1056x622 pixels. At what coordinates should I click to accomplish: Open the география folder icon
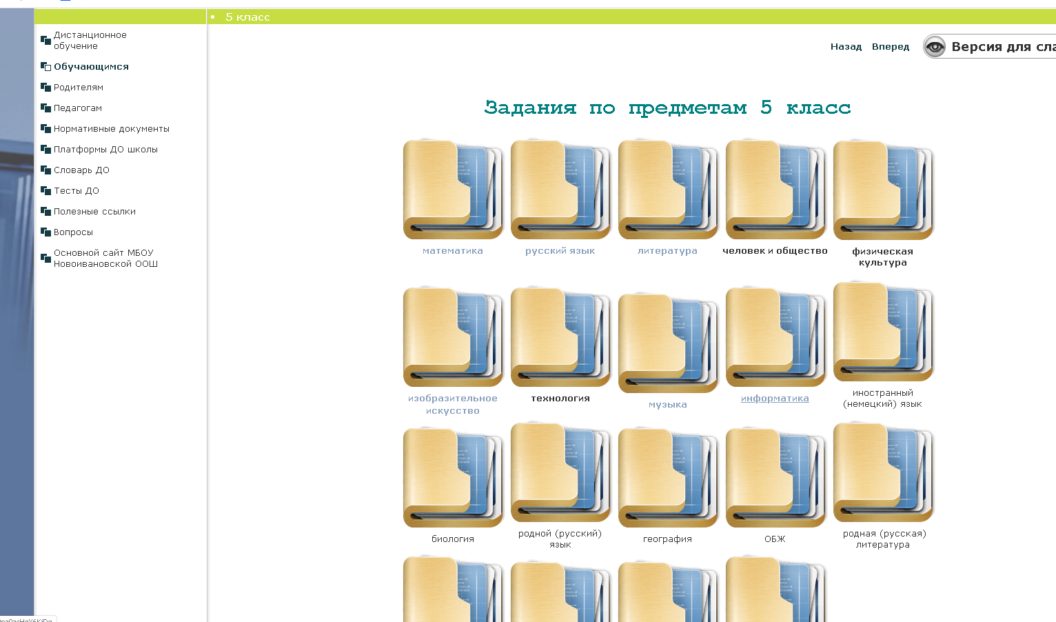coord(668,477)
